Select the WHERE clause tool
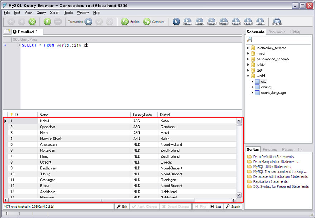 pos(212,21)
